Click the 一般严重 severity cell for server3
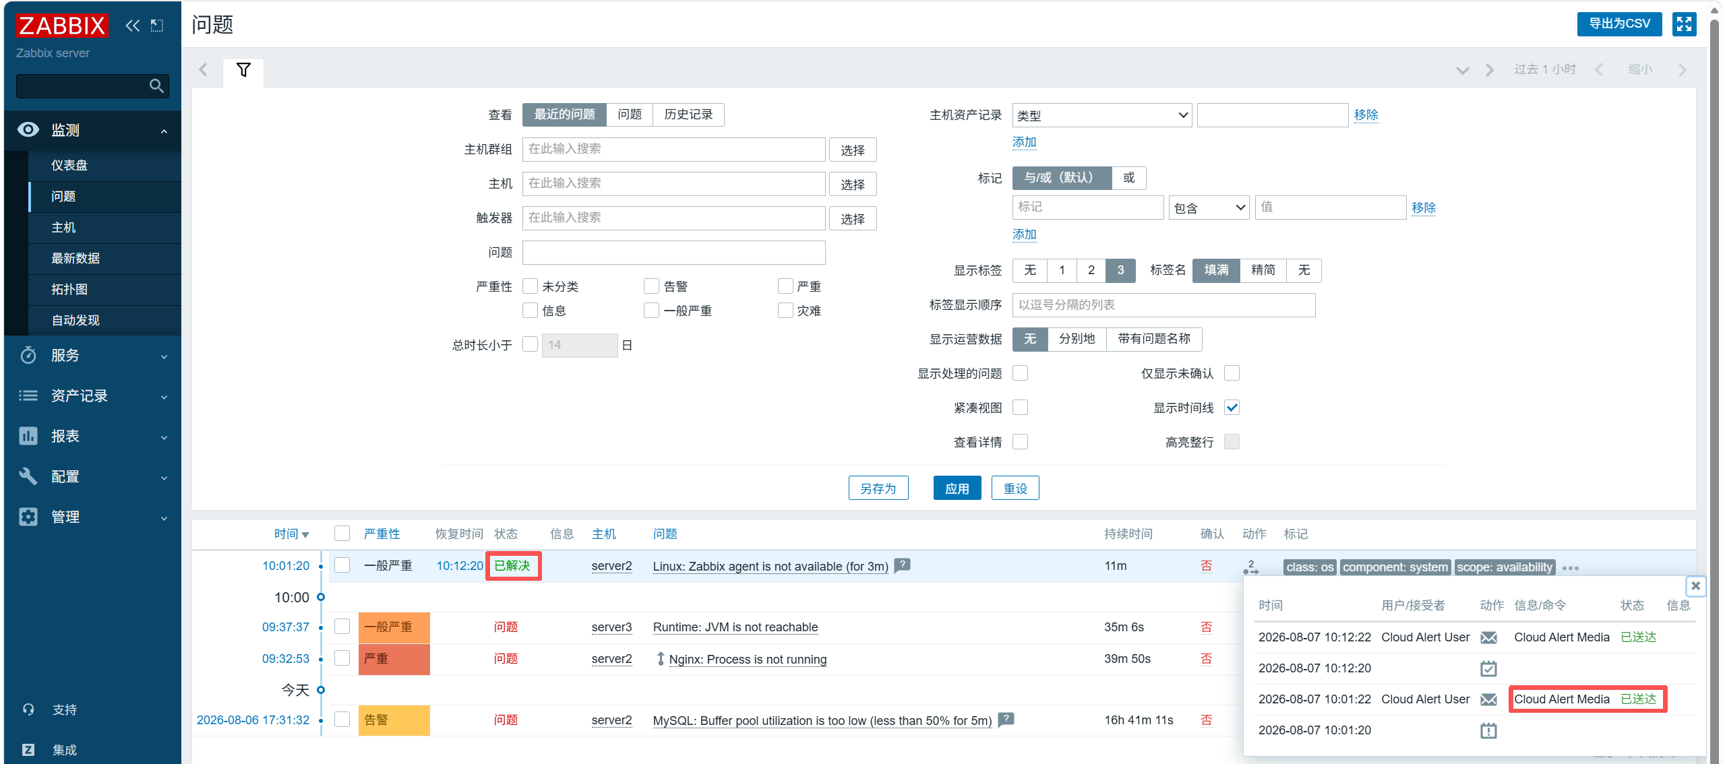Image resolution: width=1725 pixels, height=764 pixels. 394,627
